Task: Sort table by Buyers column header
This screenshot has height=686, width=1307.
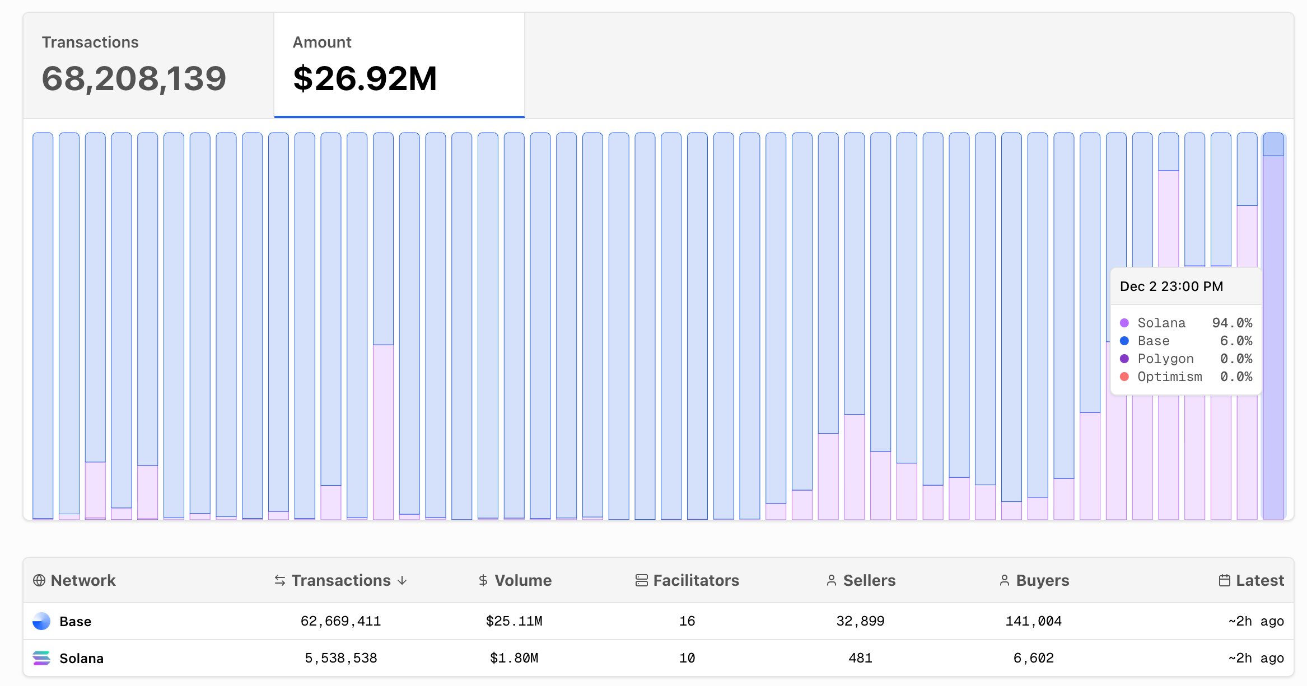Action: pyautogui.click(x=1042, y=580)
